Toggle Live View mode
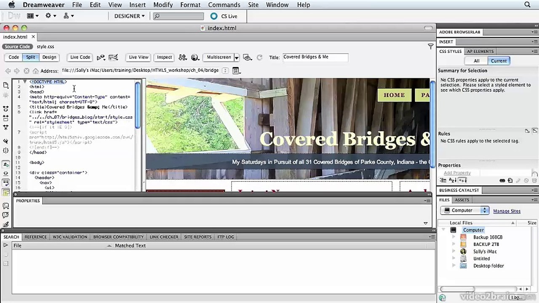The width and height of the screenshot is (539, 303). point(139,57)
